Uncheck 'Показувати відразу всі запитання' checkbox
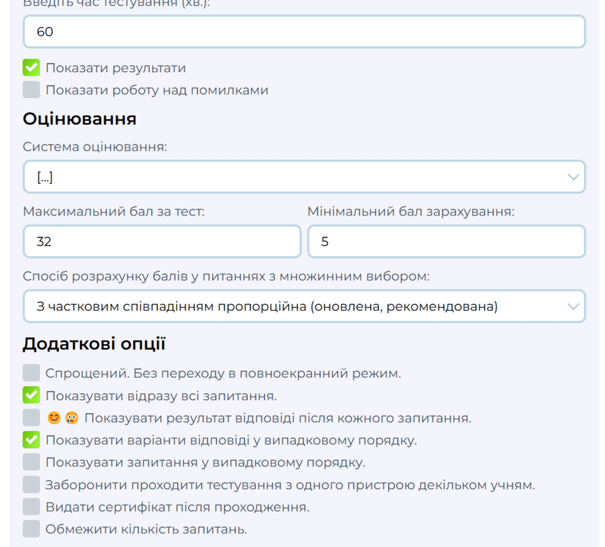The height and width of the screenshot is (547, 605). 32,395
